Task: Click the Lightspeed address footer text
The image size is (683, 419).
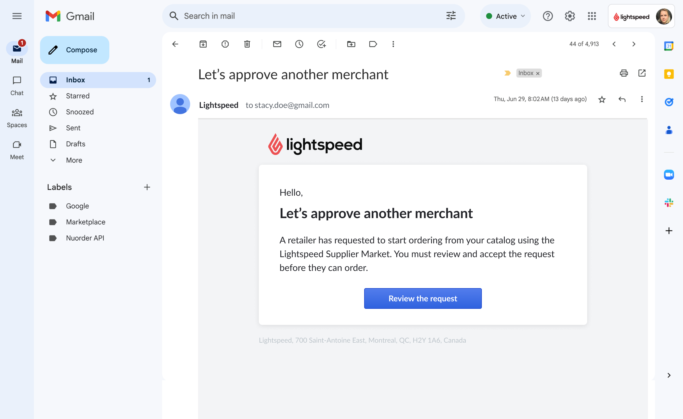Action: (362, 340)
